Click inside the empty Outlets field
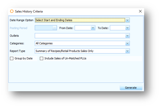 tap(80, 36)
